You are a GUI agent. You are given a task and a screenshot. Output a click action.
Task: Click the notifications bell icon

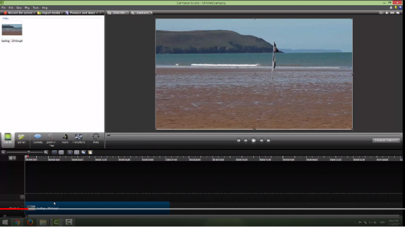pyautogui.click(x=391, y=7)
